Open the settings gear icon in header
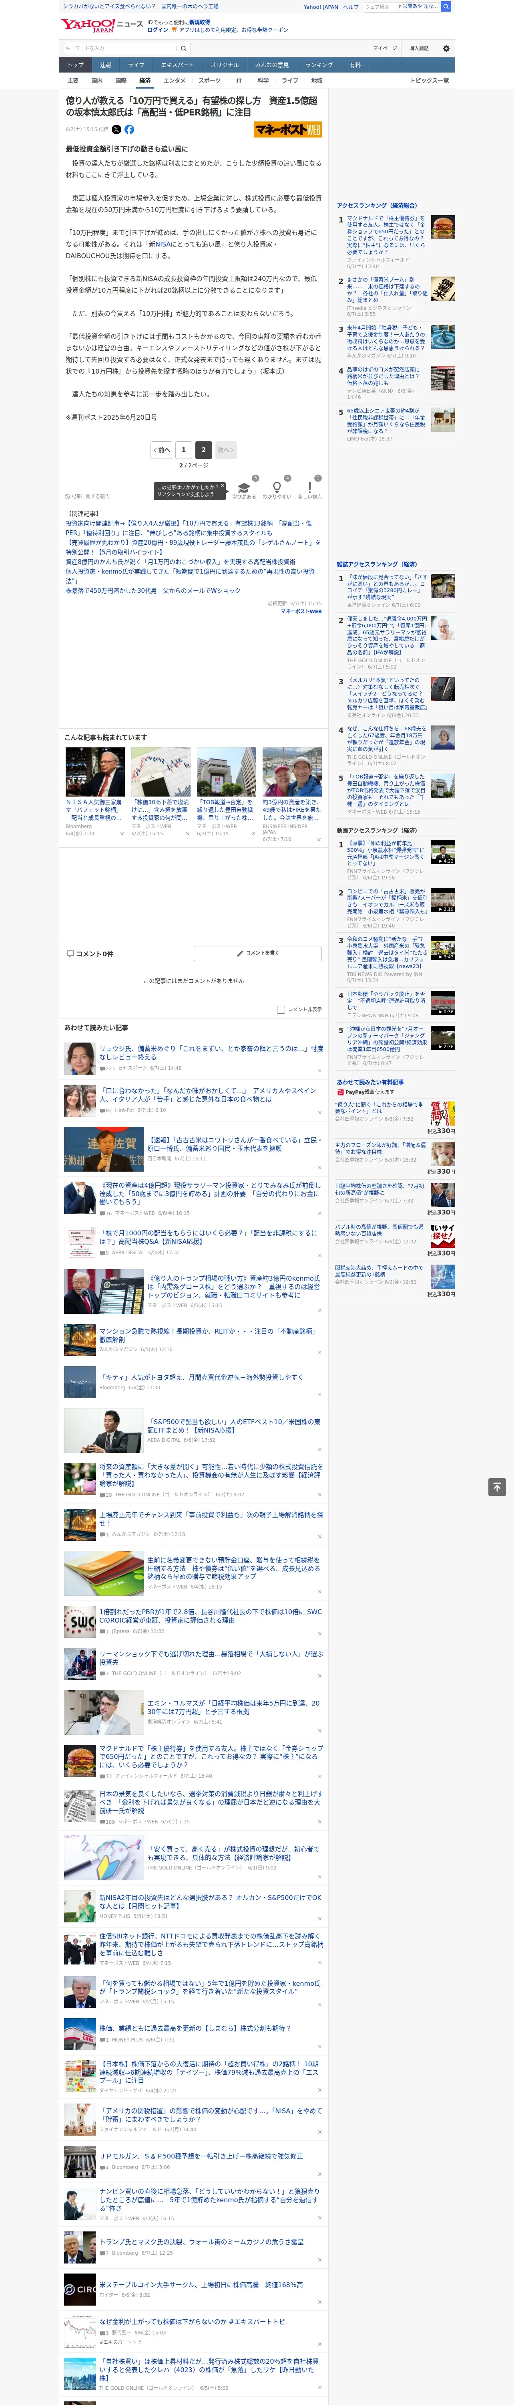 446,49
